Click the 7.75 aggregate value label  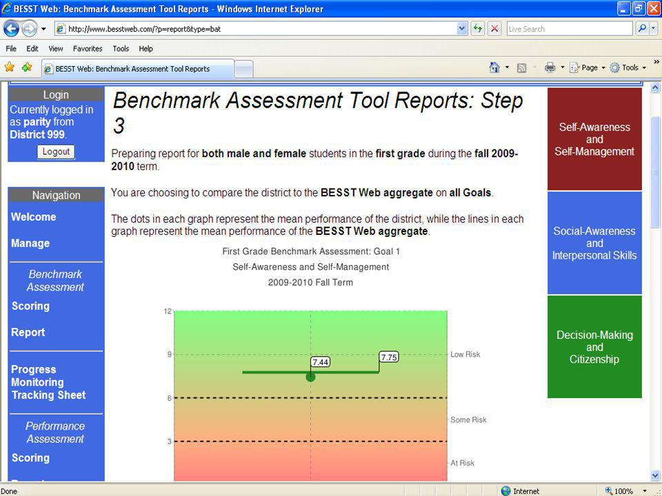click(389, 358)
